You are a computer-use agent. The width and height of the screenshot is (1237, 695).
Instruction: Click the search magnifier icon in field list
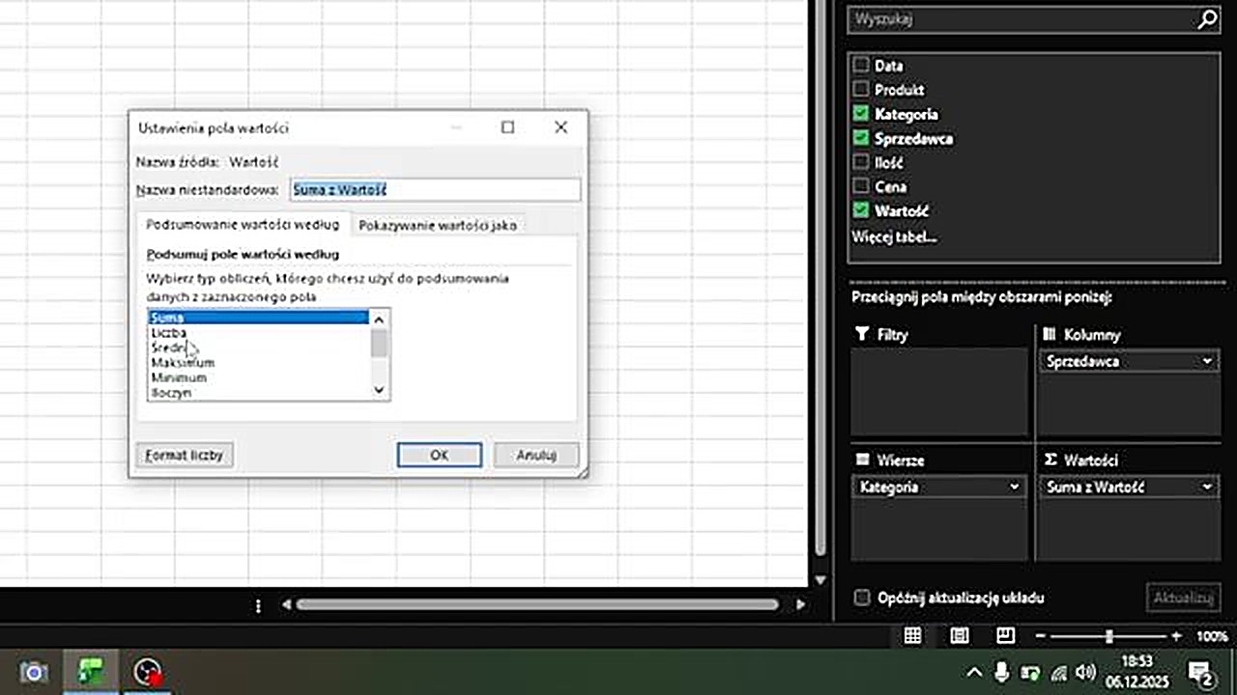click(x=1207, y=19)
